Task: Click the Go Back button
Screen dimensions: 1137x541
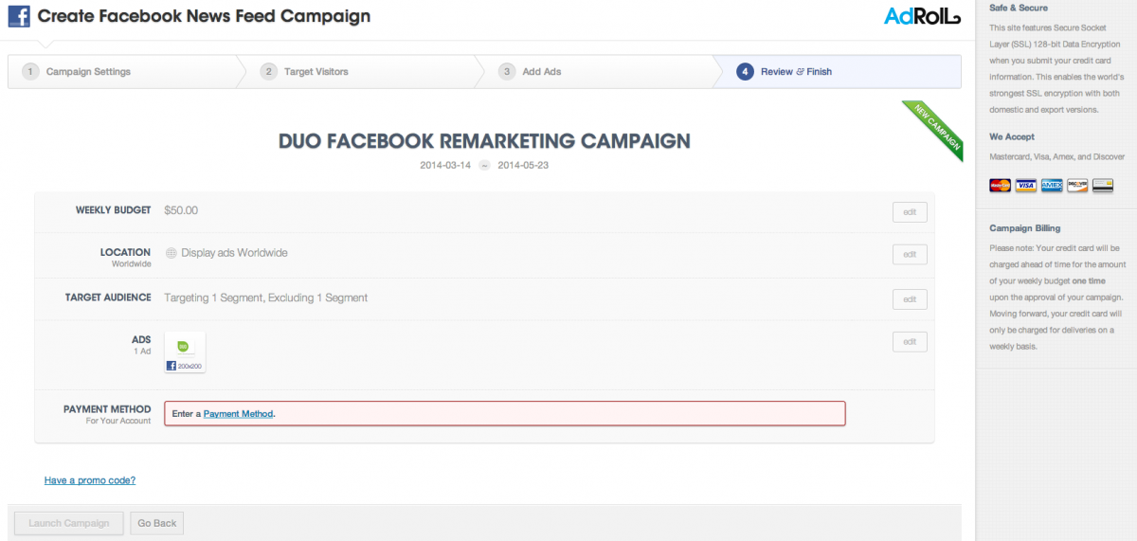Action: pos(157,523)
